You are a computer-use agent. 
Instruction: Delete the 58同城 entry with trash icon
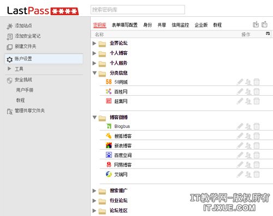[x=257, y=82]
